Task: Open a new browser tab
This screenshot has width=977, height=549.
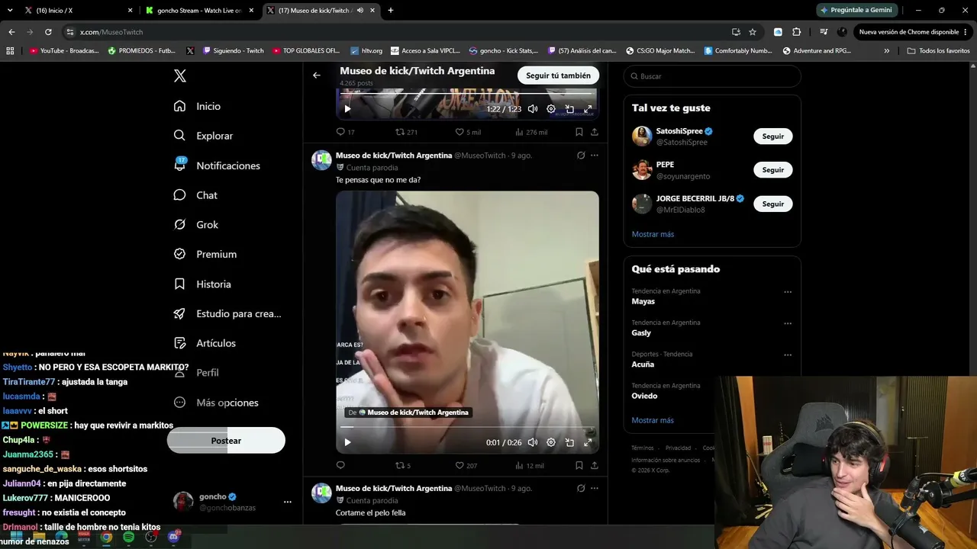Action: point(391,11)
